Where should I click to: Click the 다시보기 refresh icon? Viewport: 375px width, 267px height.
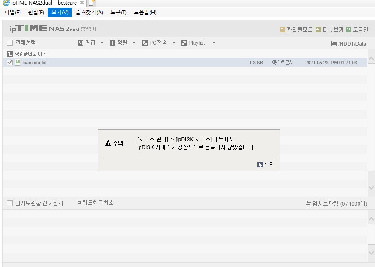[x=318, y=30]
